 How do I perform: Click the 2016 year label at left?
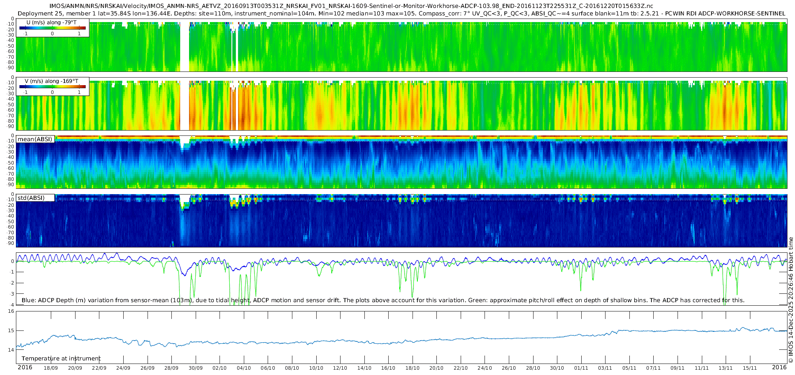[25, 367]
